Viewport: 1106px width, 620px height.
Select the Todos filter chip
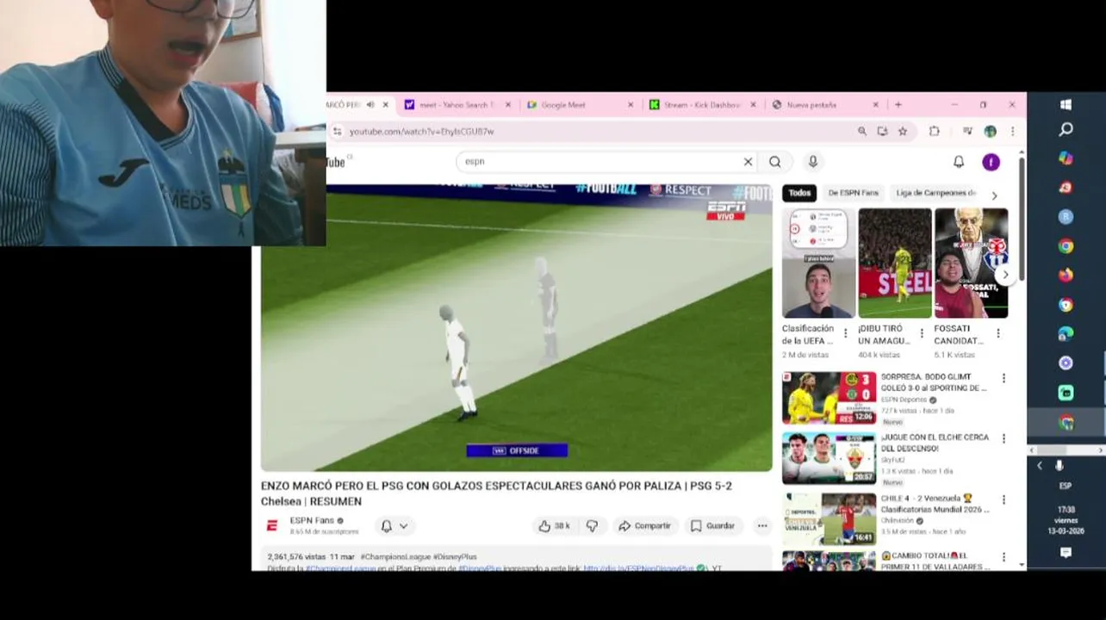tap(799, 193)
